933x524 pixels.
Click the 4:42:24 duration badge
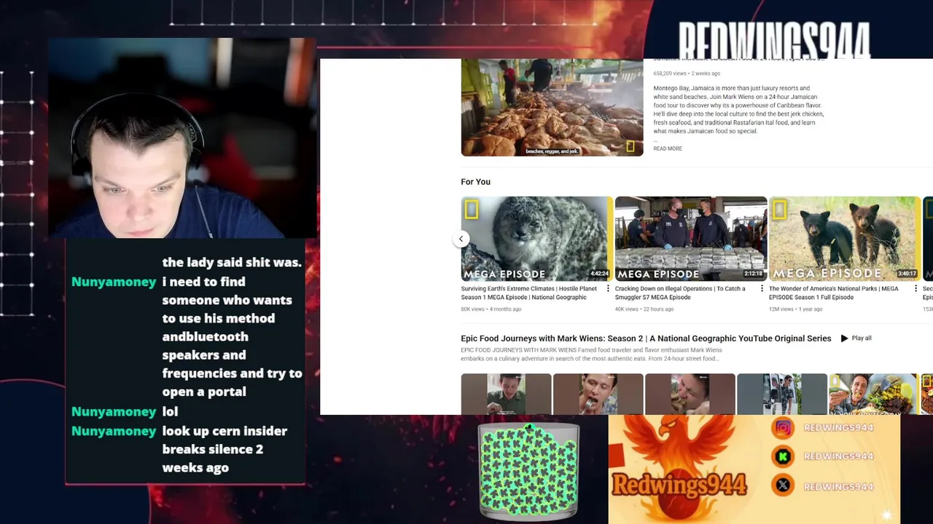click(599, 274)
